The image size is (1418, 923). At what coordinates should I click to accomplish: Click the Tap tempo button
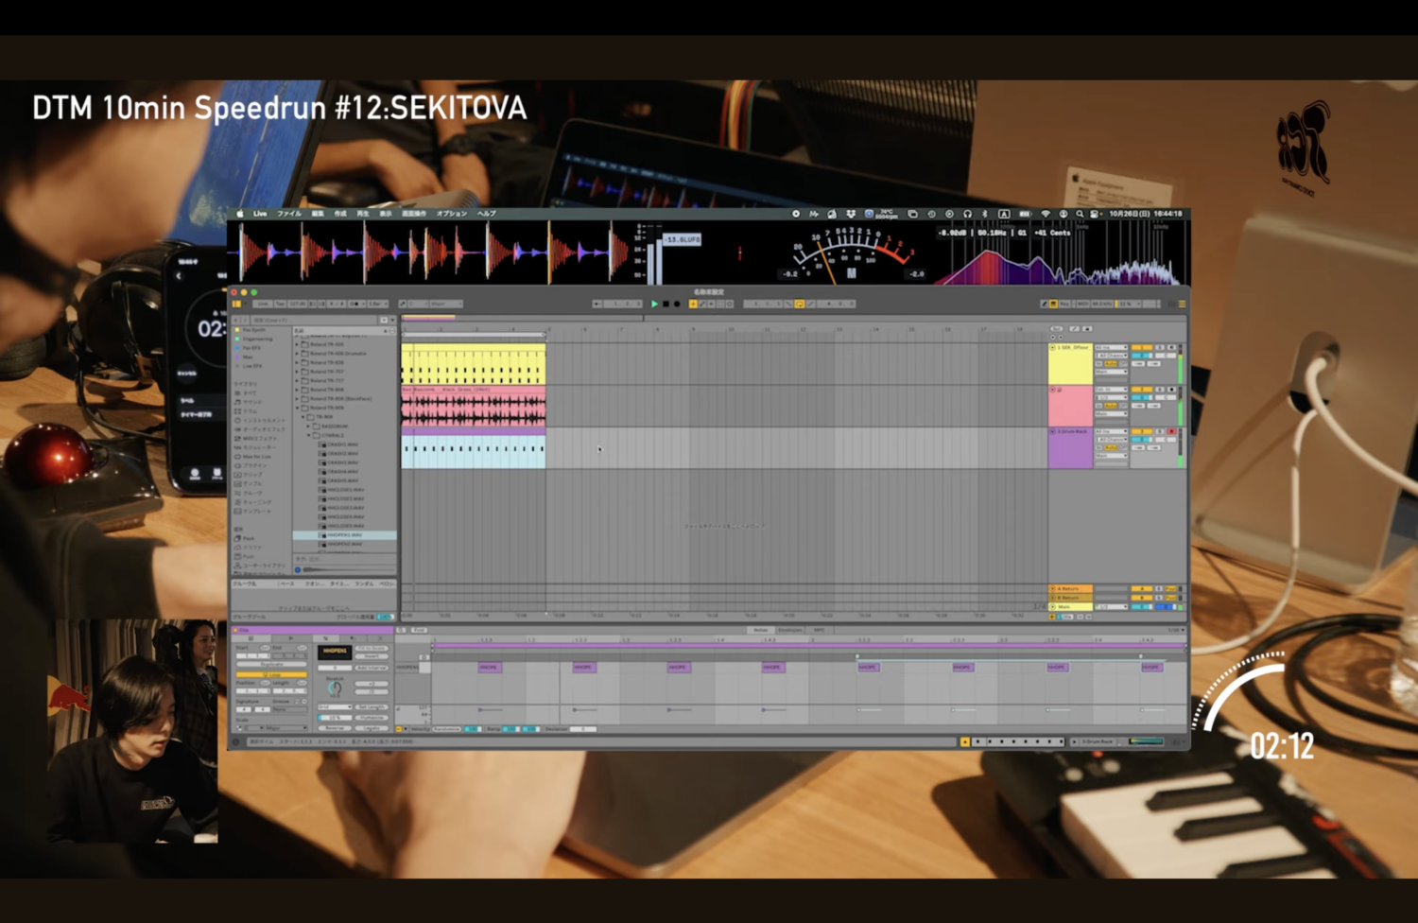[280, 305]
